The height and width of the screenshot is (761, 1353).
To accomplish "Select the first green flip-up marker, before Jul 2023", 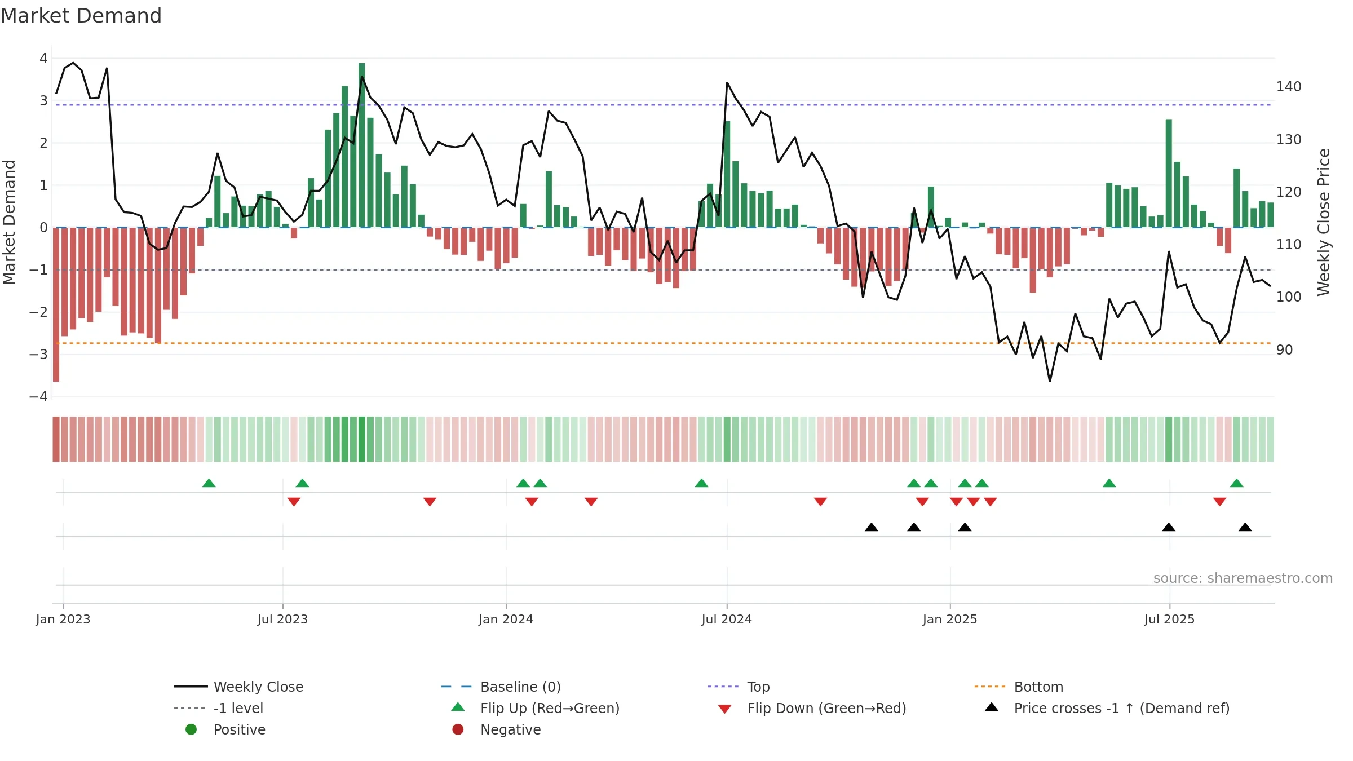I will (x=209, y=483).
